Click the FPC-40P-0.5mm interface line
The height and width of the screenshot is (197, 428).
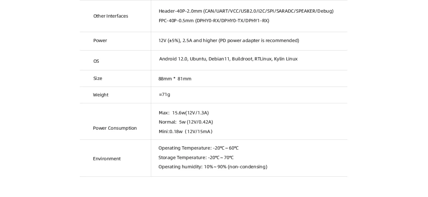coord(214,21)
